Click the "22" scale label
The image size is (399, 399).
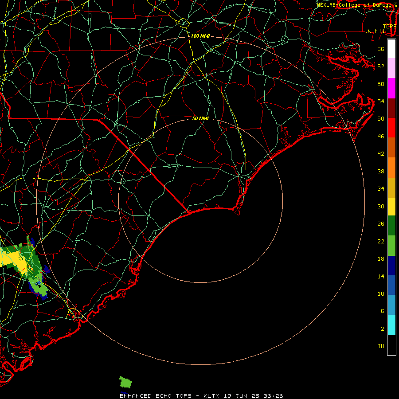pyautogui.click(x=381, y=242)
